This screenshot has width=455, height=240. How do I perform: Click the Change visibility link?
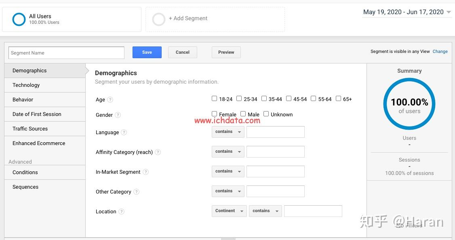coord(440,52)
